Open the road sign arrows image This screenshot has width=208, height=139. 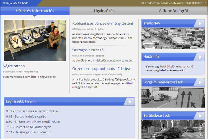173,97
